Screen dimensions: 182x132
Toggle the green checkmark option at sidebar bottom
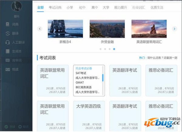click(x=6, y=127)
